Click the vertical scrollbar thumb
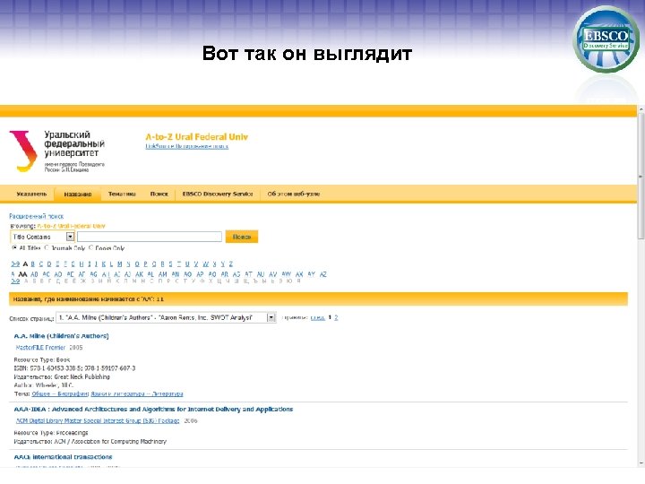The width and height of the screenshot is (645, 484). tap(641, 177)
